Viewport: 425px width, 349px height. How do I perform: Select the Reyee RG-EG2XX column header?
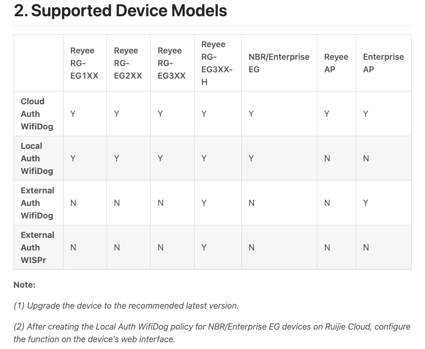128,63
